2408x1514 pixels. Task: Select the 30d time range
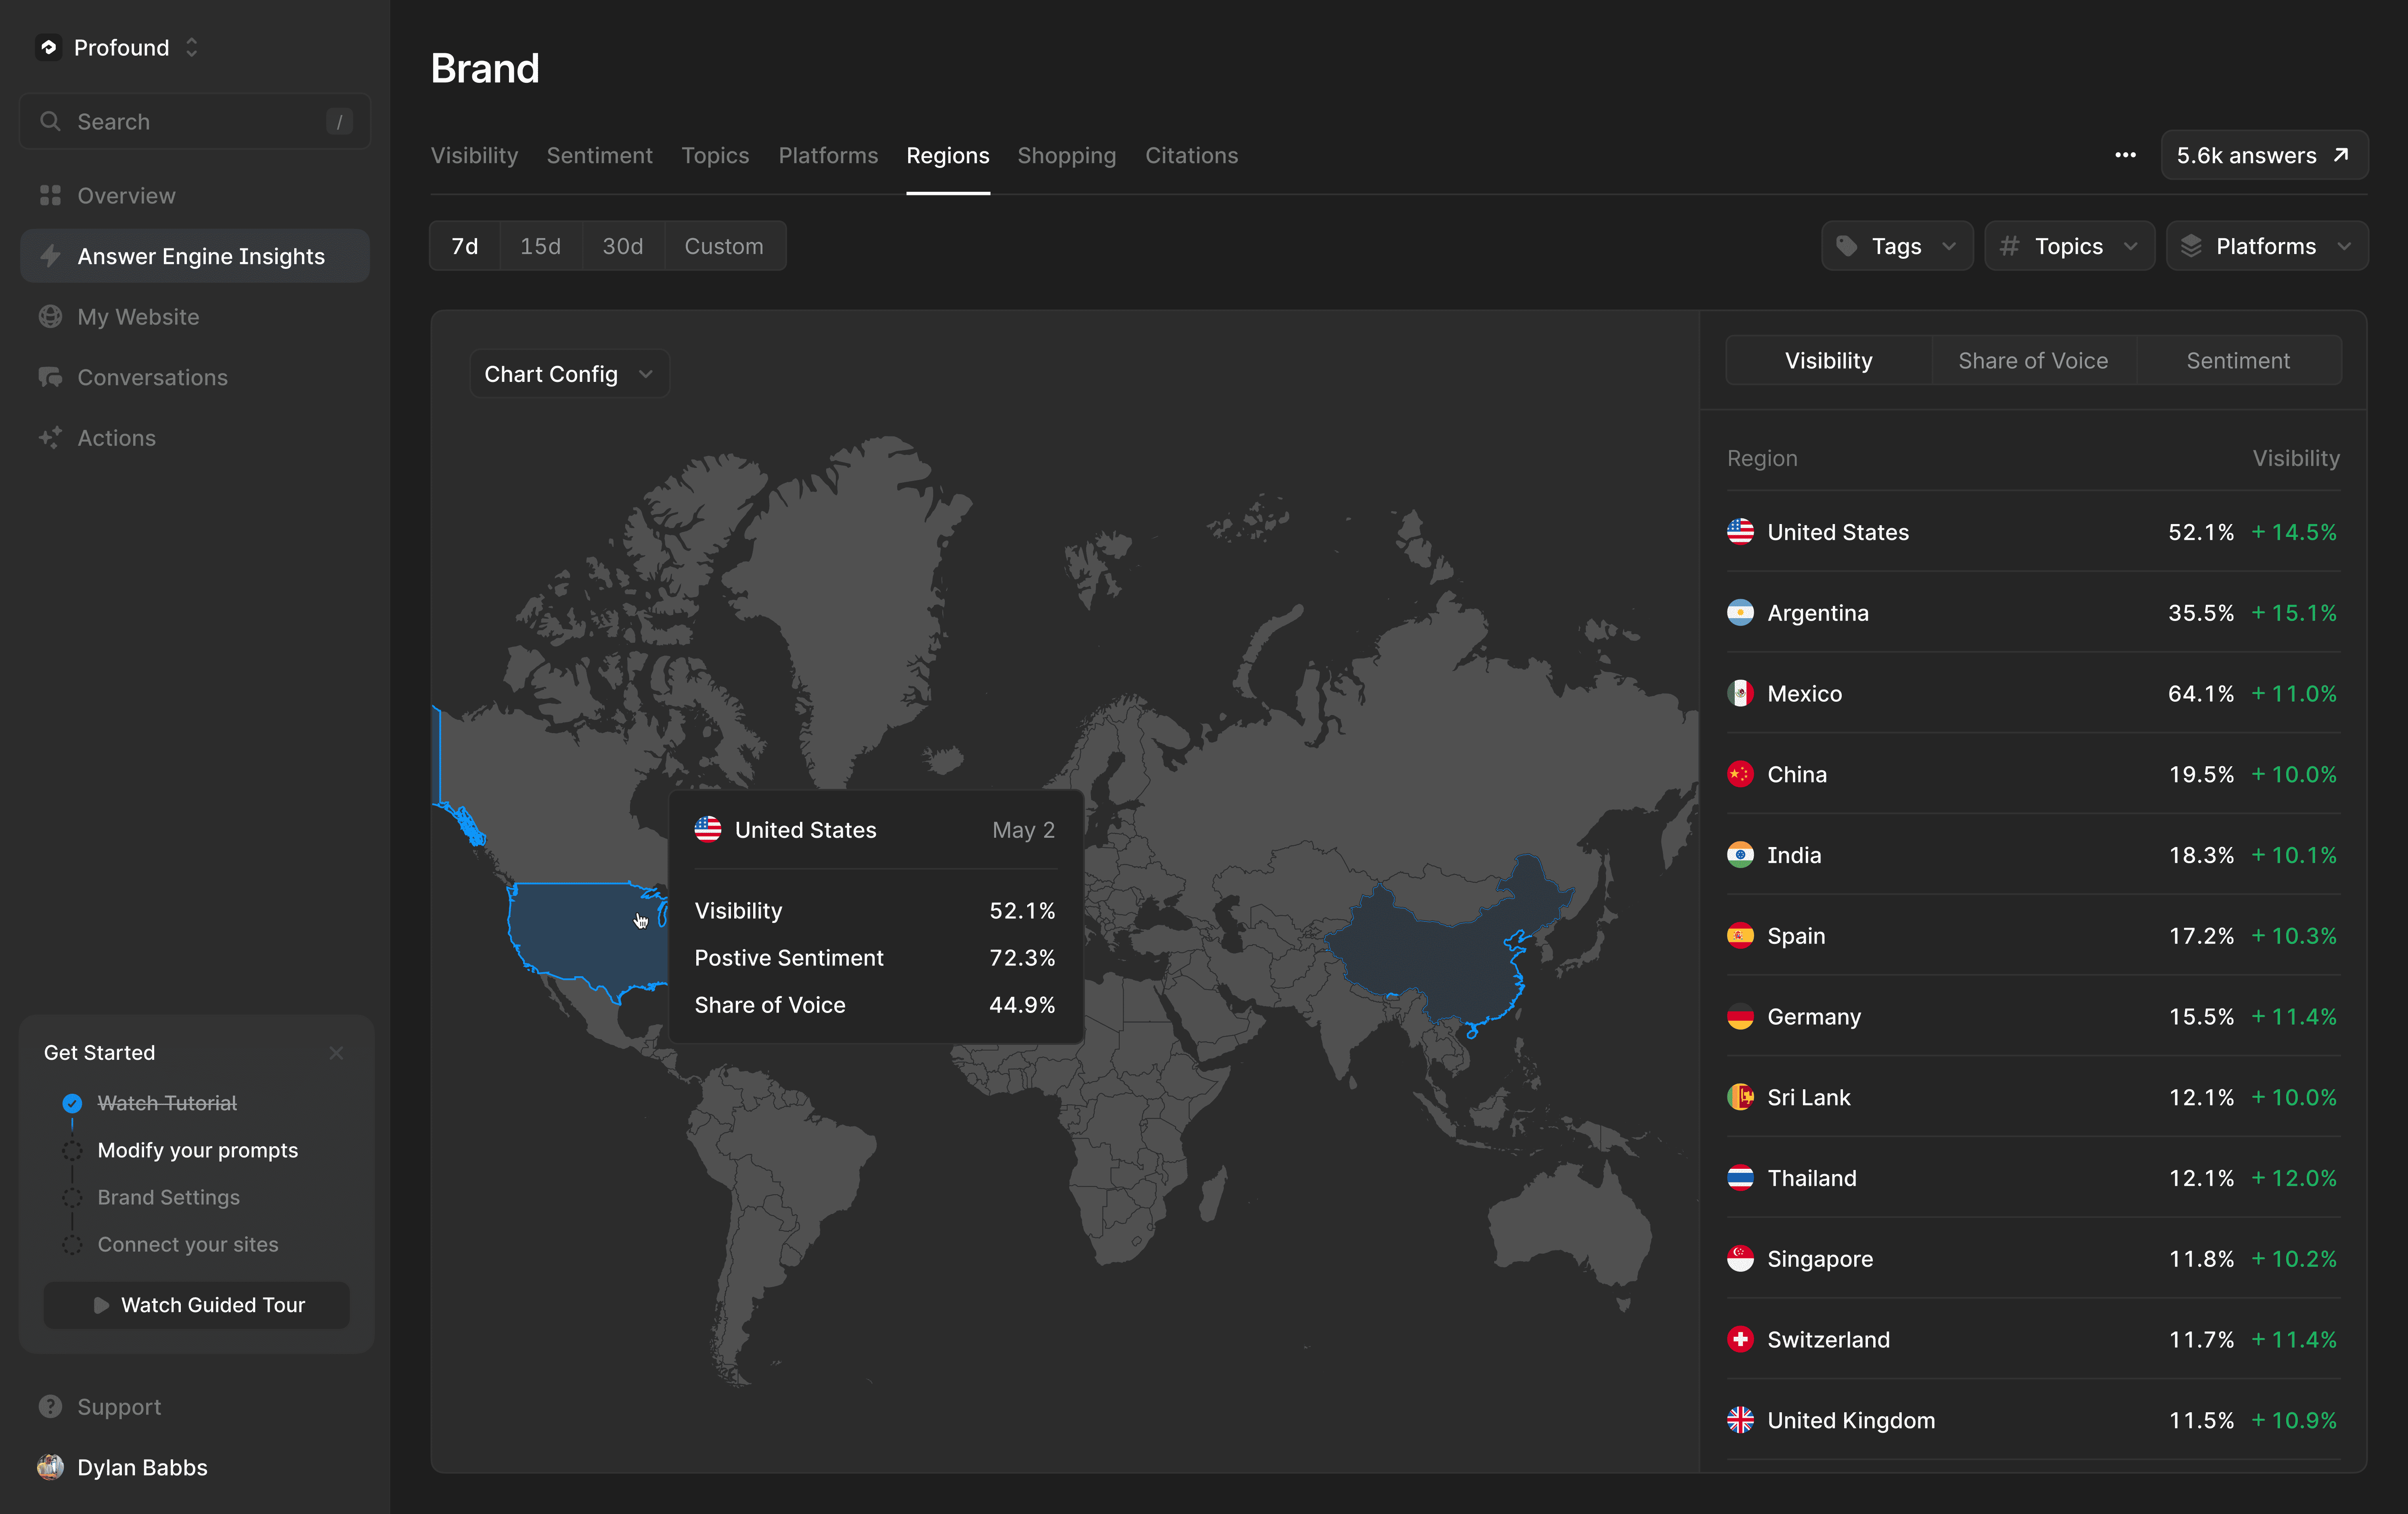(622, 245)
